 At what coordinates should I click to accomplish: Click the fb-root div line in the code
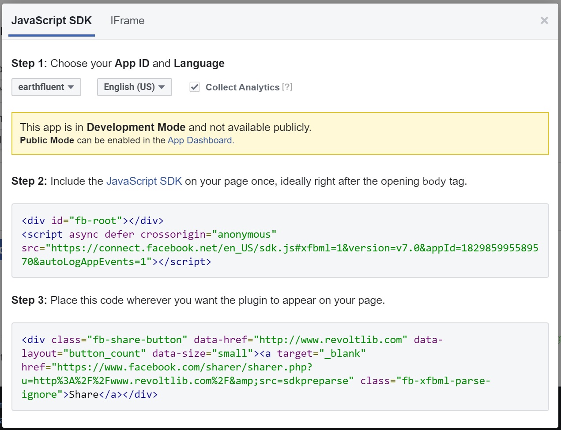click(93, 221)
